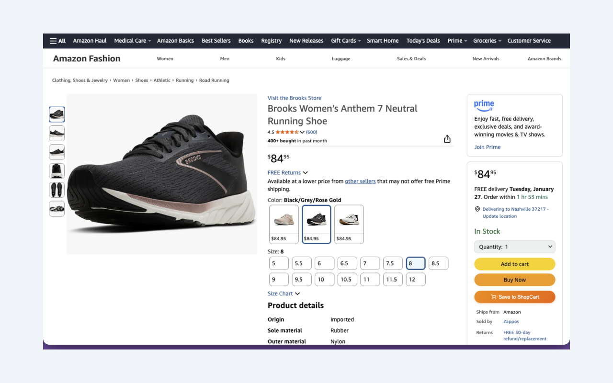Share this product via the share icon
The width and height of the screenshot is (613, 383).
(447, 138)
